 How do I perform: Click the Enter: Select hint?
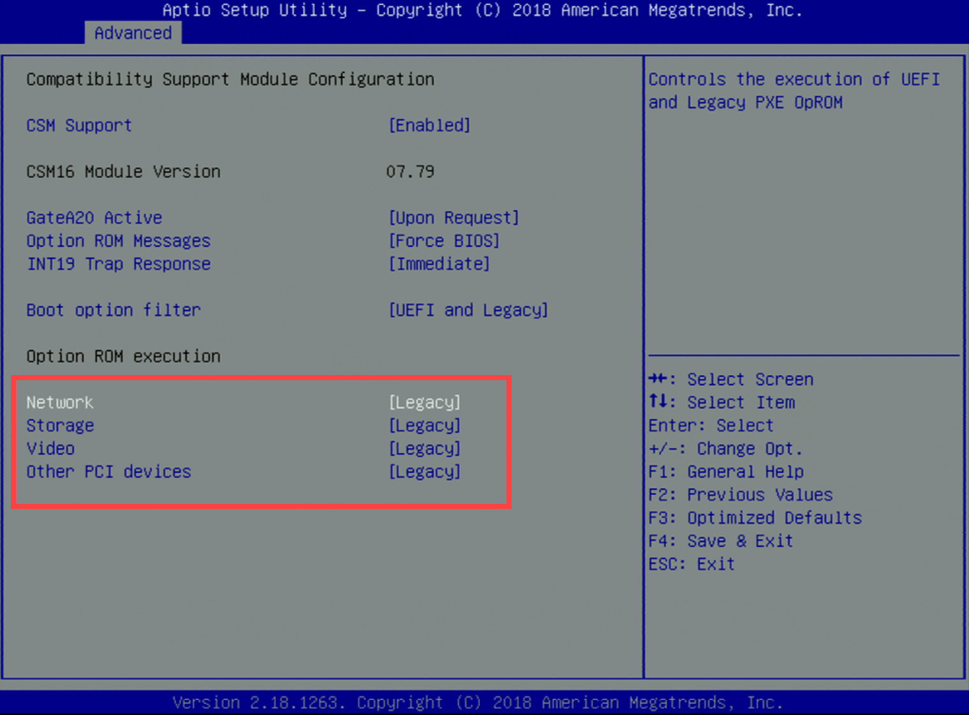point(711,425)
